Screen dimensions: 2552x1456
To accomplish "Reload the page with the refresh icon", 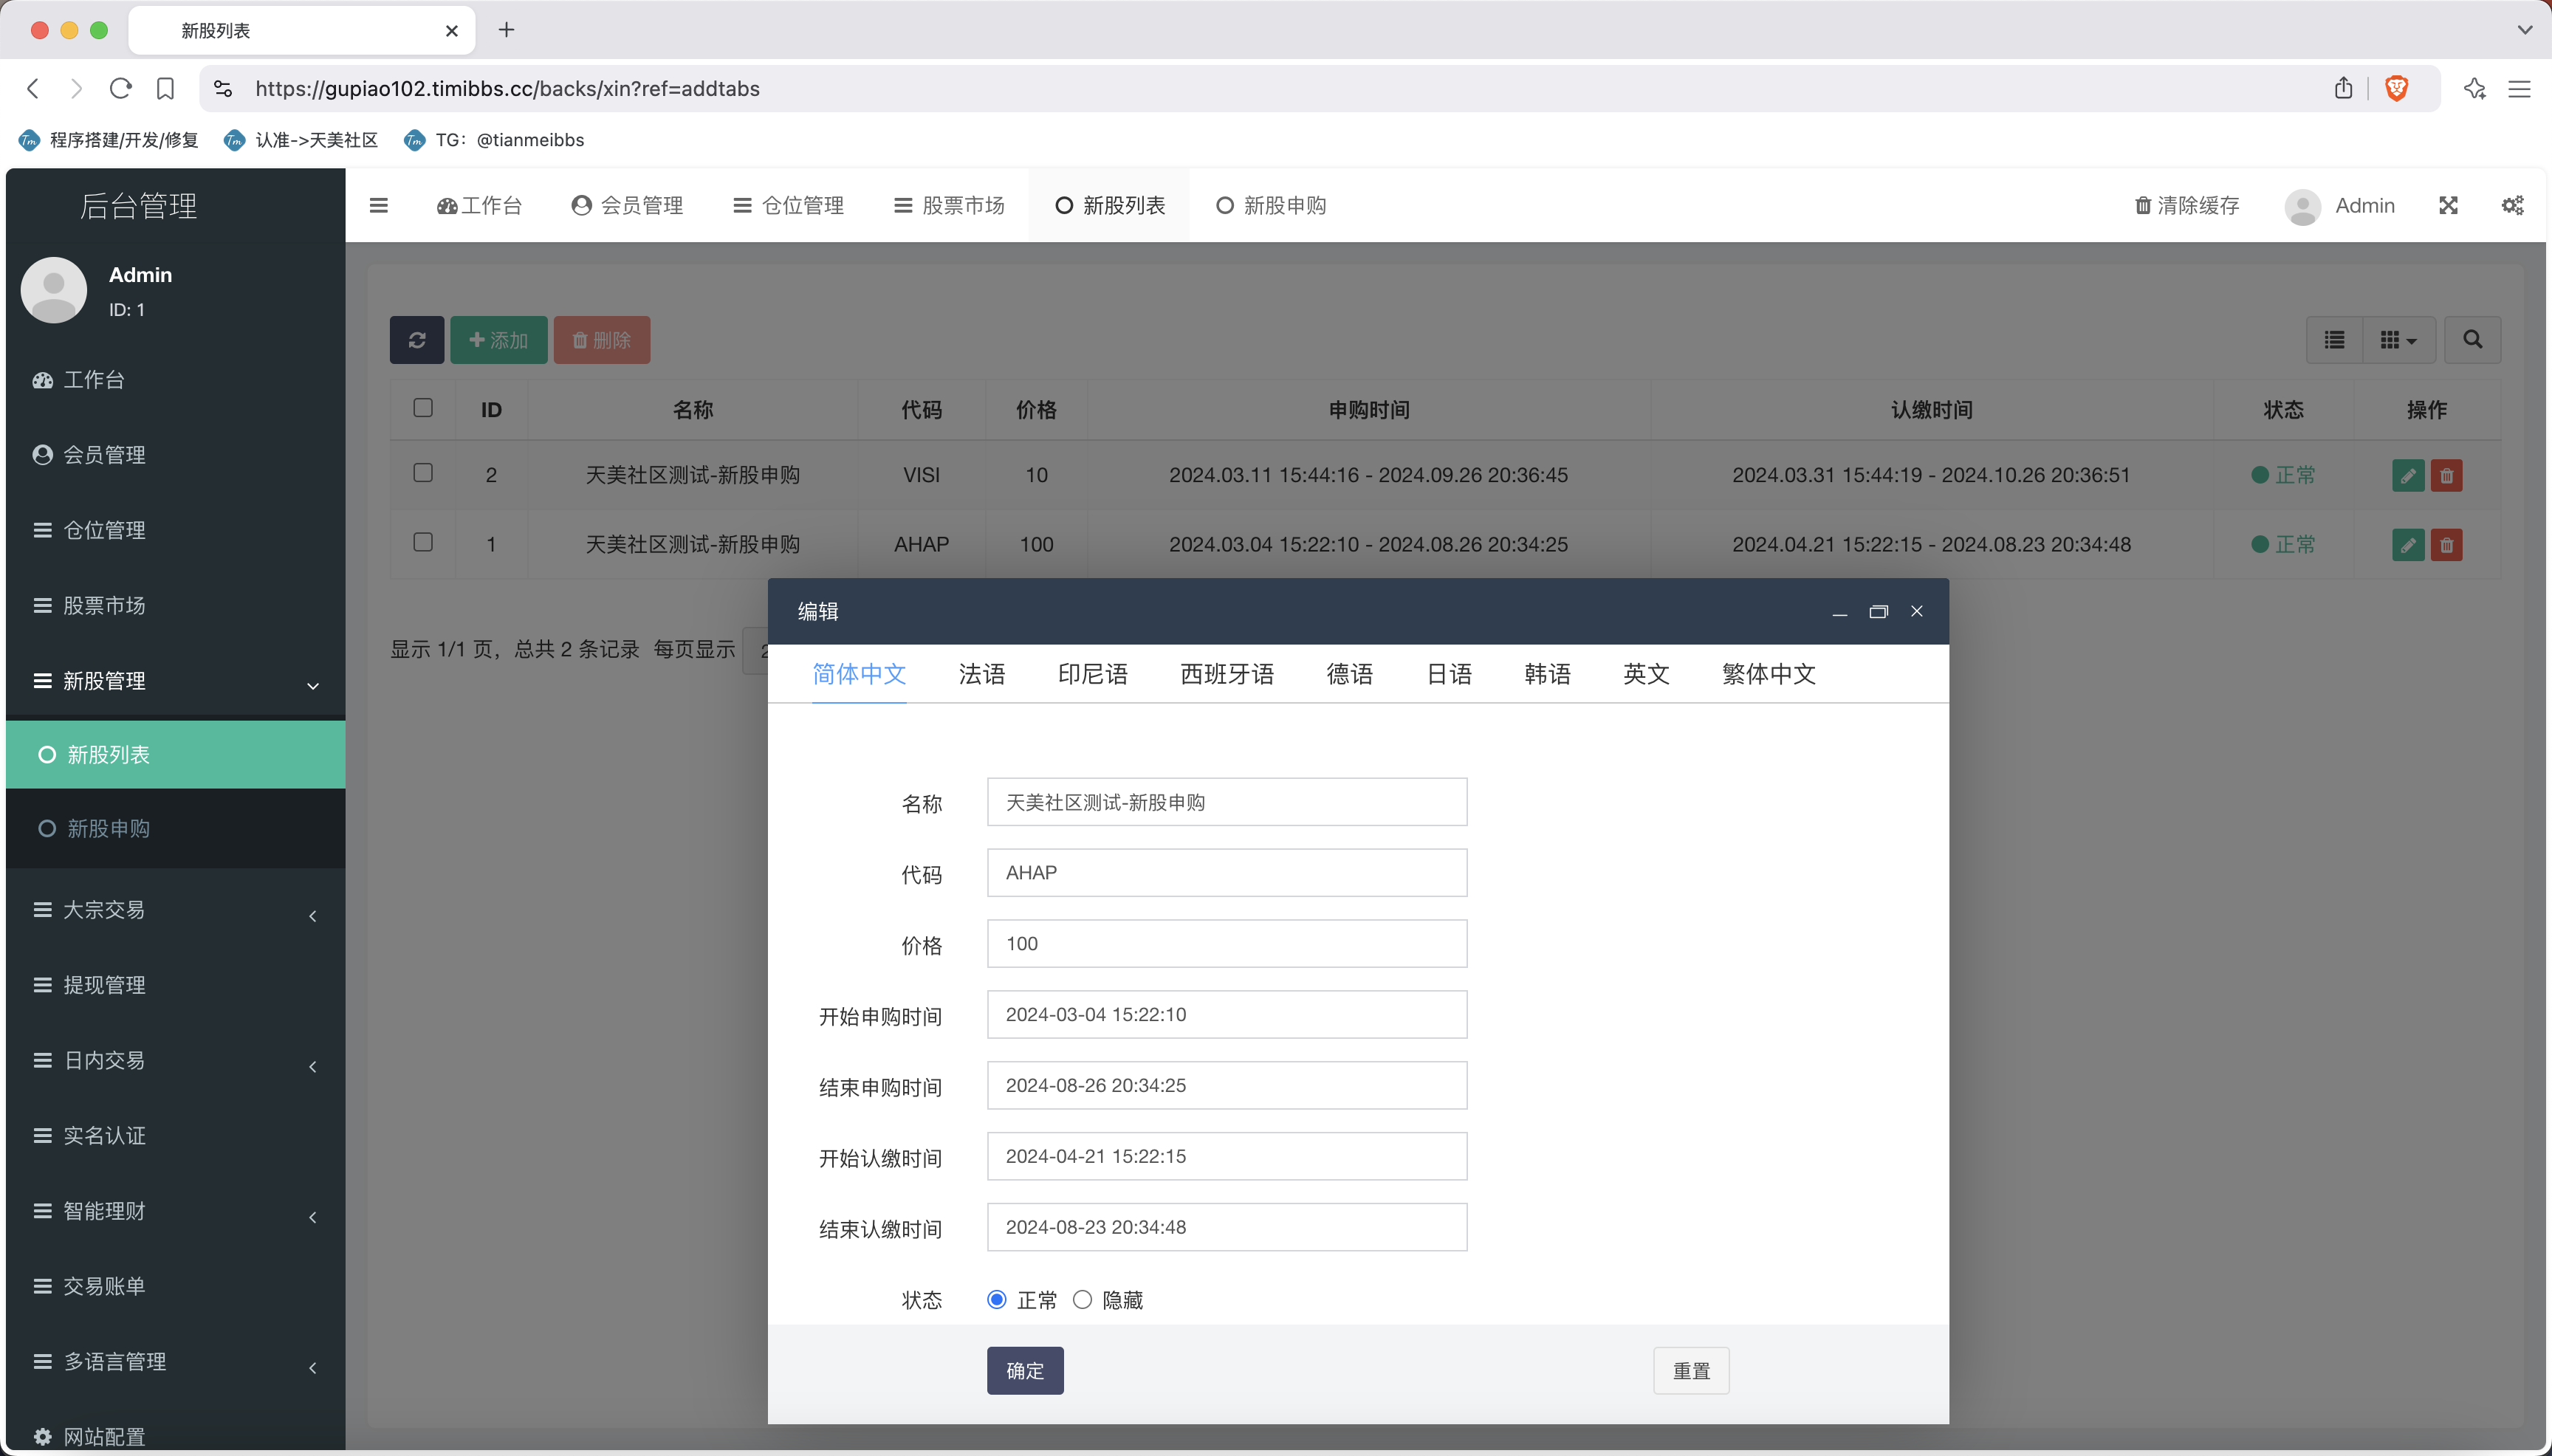I will pyautogui.click(x=121, y=89).
